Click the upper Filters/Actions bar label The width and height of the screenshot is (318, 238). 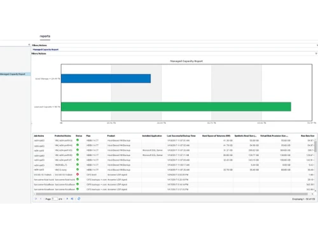click(x=39, y=45)
